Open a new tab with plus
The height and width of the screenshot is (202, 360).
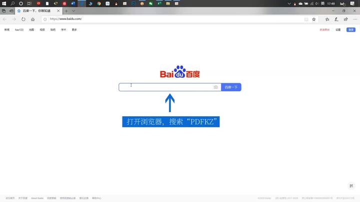coord(66,11)
